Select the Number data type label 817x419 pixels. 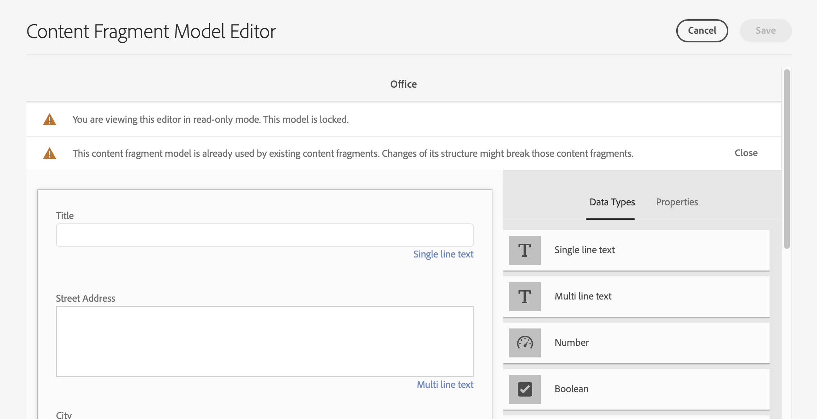pos(572,343)
